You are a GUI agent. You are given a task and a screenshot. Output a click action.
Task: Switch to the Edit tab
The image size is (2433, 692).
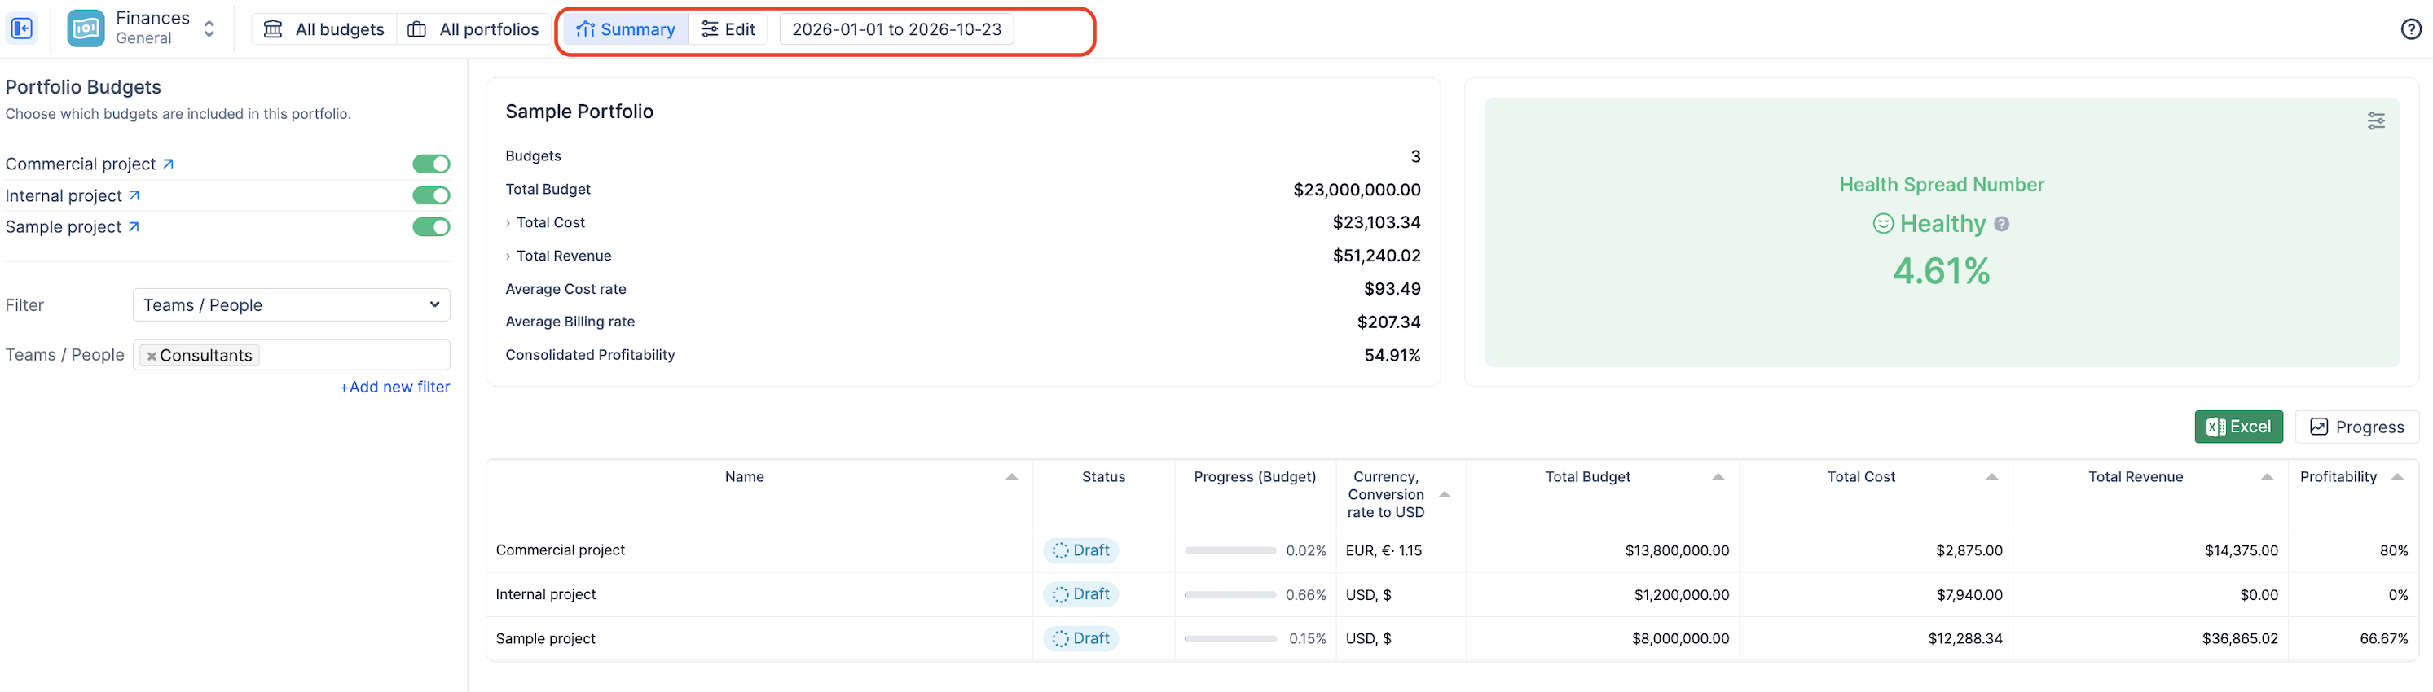tap(728, 29)
